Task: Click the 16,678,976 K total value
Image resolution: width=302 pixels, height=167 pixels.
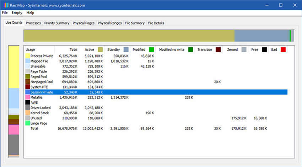Action: coord(68,128)
